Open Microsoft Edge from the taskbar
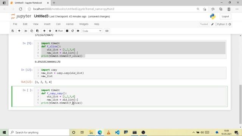Image resolution: width=242 pixels, height=136 pixels. (x=100, y=133)
